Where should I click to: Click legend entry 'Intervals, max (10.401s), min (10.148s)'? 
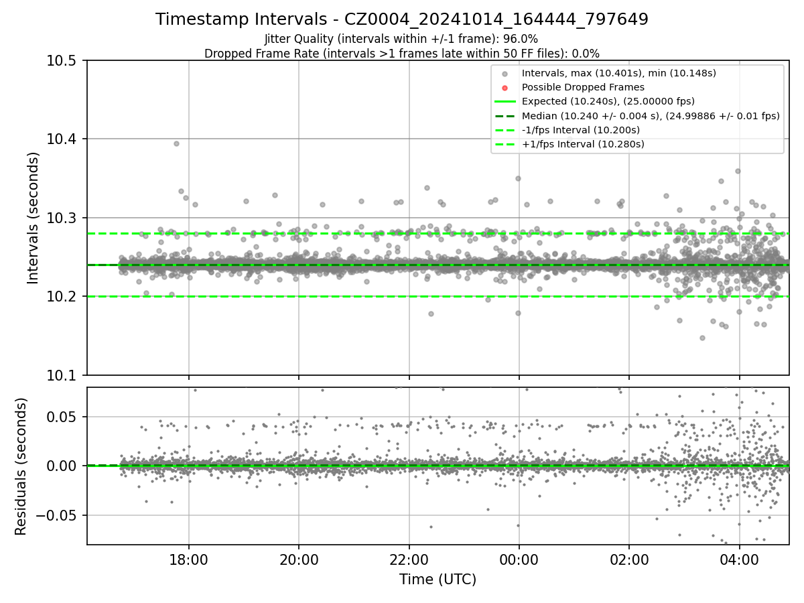pos(618,73)
